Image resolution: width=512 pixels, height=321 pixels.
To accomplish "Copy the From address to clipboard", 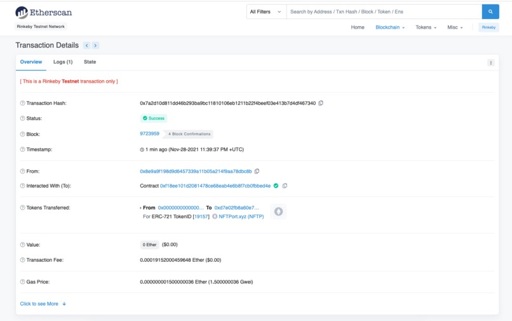I will click(257, 171).
